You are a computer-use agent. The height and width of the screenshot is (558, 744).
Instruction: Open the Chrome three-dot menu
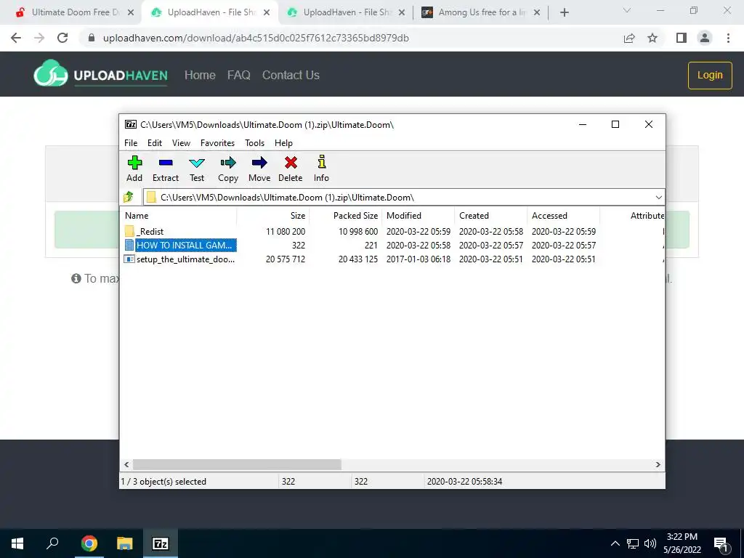coord(728,38)
